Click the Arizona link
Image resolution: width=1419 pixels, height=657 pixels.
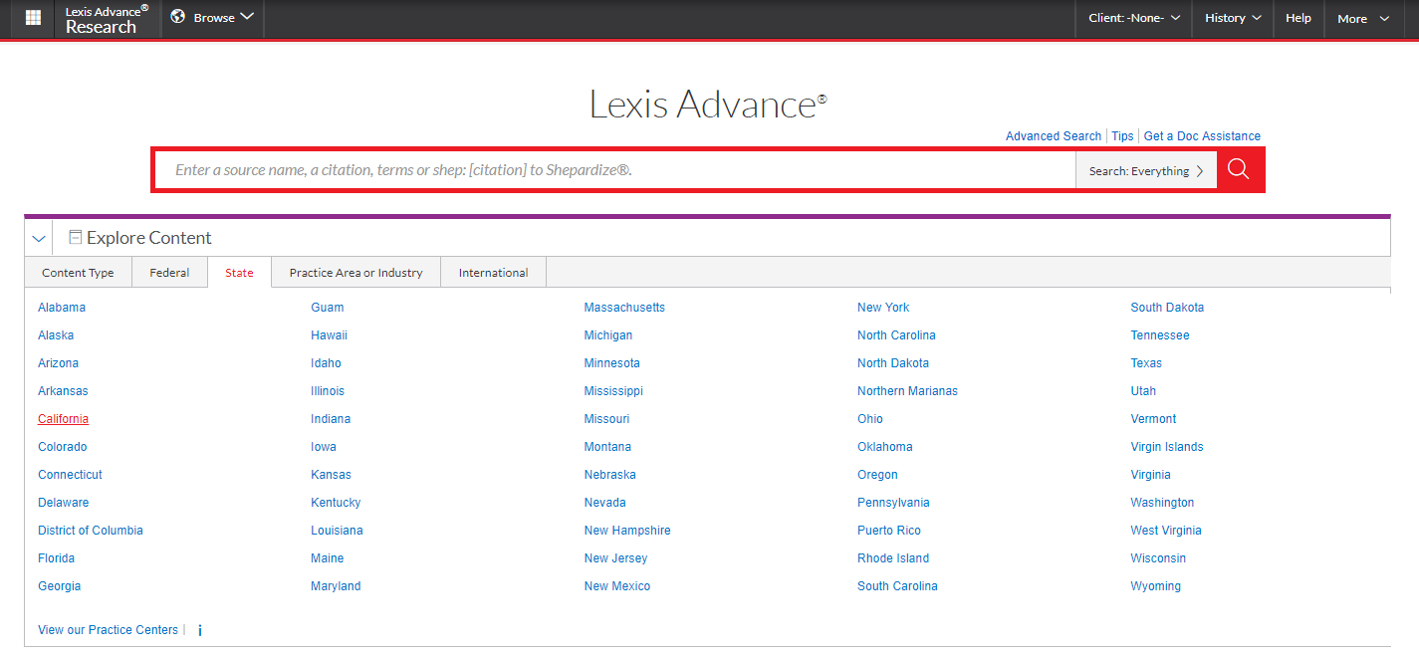point(58,363)
